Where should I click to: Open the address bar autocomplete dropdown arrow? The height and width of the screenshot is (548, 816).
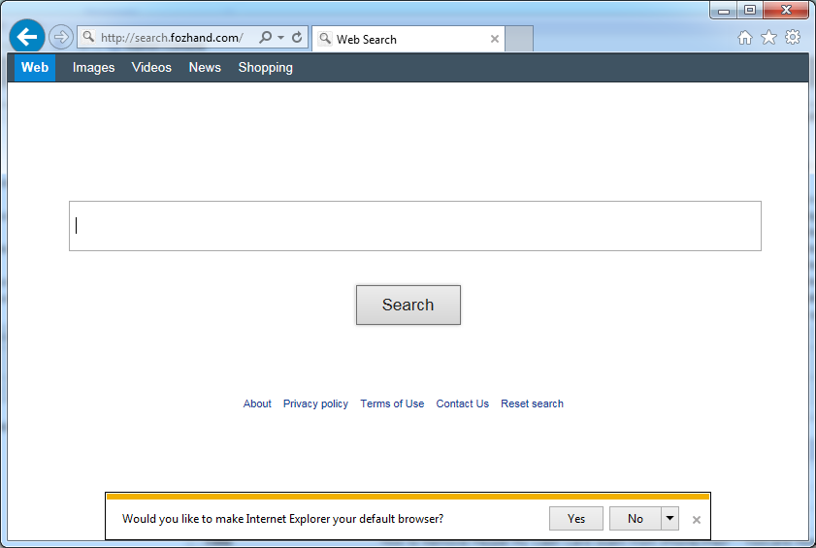[x=281, y=38]
